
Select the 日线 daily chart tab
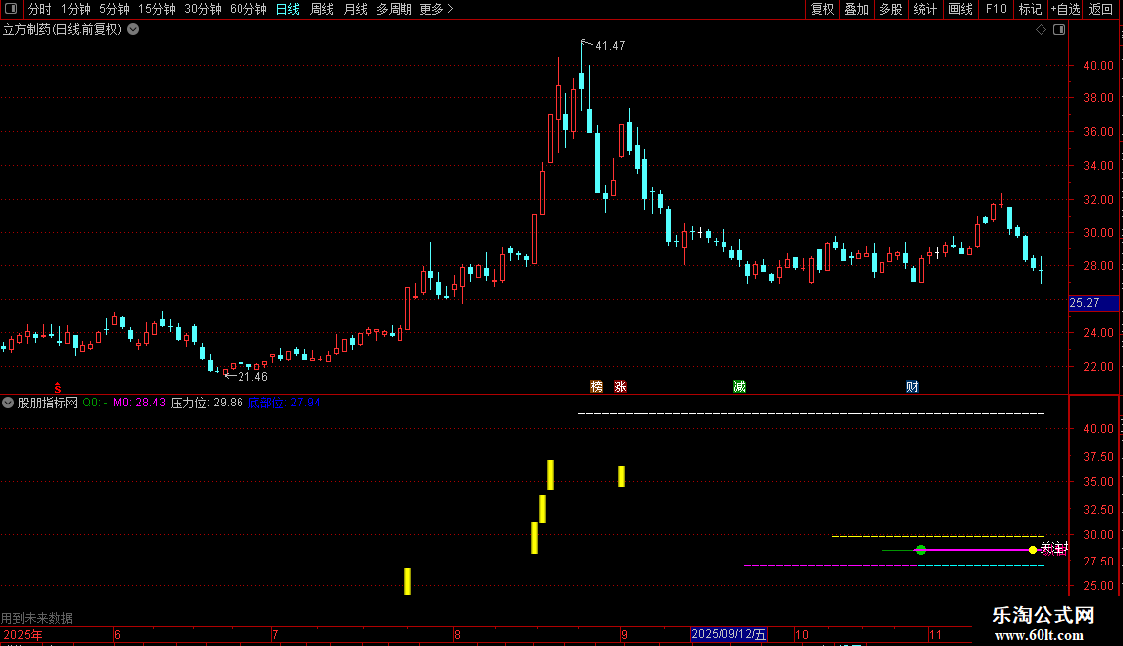click(288, 9)
